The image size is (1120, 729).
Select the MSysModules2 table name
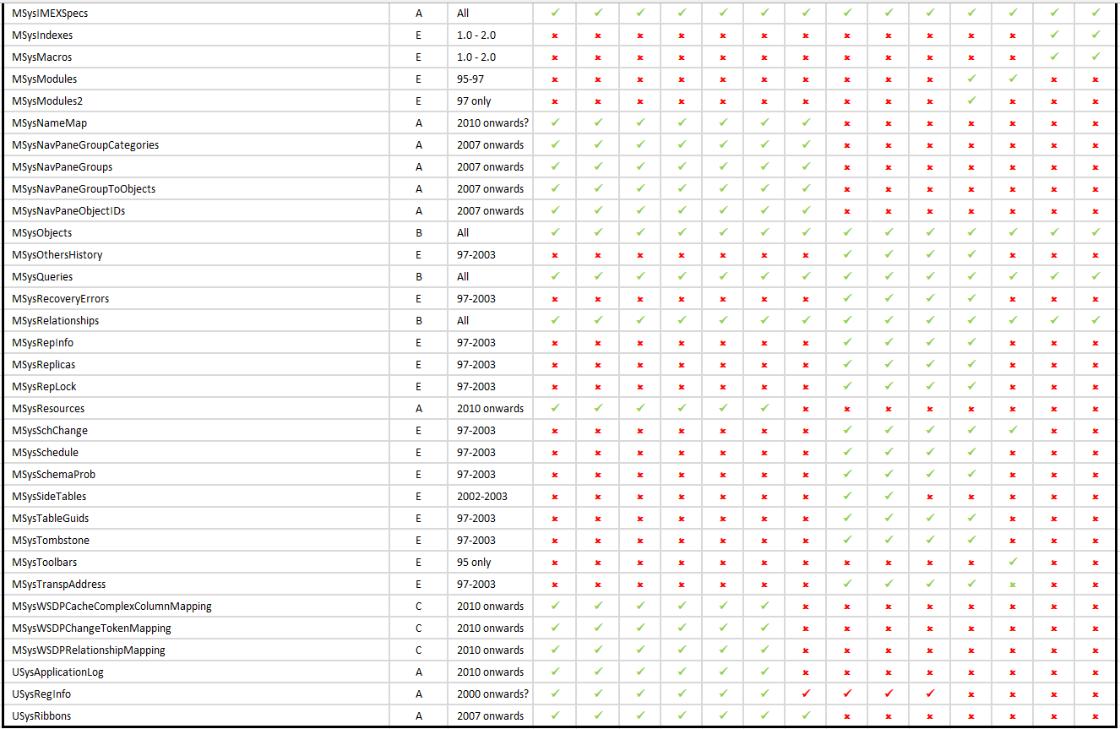point(47,101)
